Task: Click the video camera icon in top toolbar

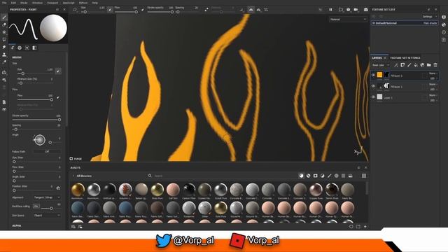Action: 356,9
